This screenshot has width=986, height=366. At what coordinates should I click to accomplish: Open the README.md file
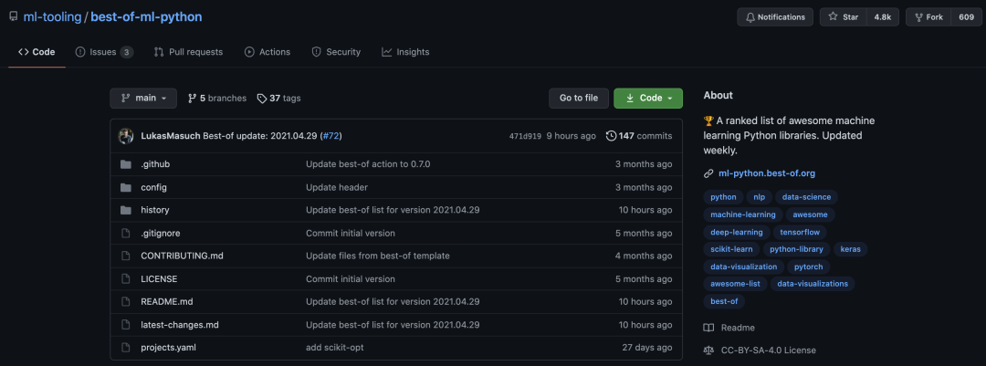coord(167,302)
